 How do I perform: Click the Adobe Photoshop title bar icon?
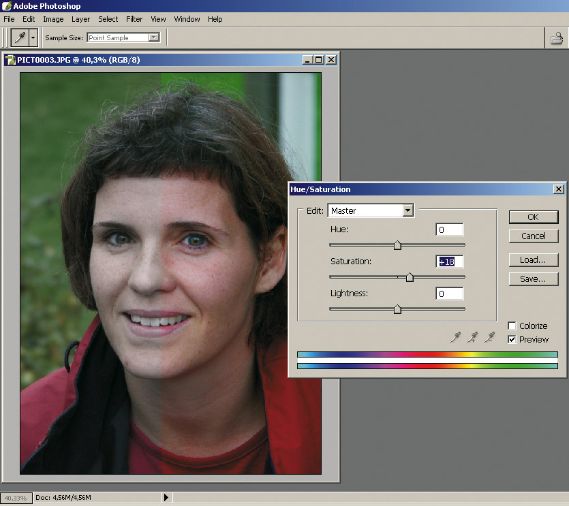click(7, 6)
